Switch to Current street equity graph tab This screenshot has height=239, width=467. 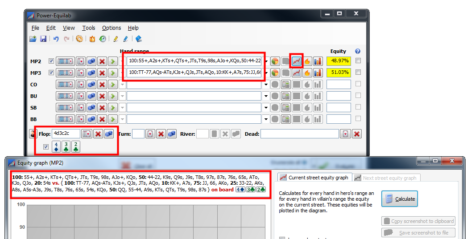click(x=314, y=178)
